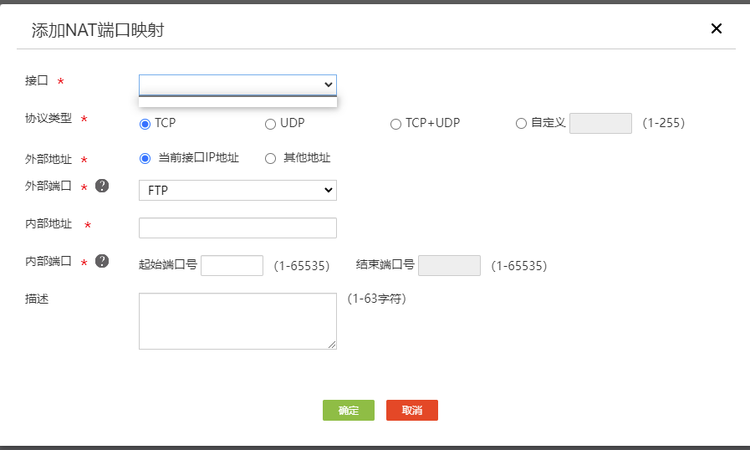Select the TCP protocol radio button
Viewport: 750px width, 450px height.
(x=145, y=123)
